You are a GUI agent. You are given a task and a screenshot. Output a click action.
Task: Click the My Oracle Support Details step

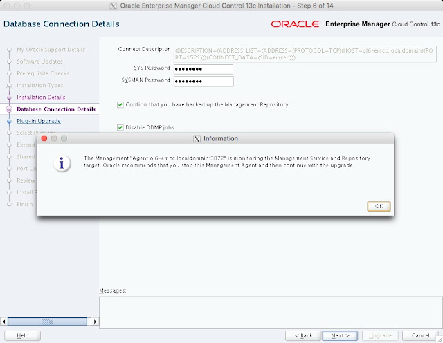pos(51,50)
